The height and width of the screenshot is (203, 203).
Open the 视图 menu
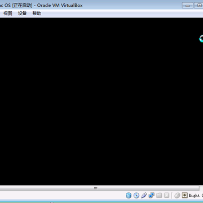[8, 14]
